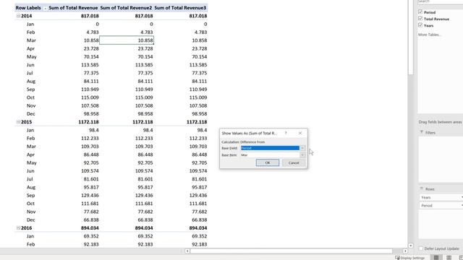Select 894.034 in Sum of Total Revenue

[90, 228]
